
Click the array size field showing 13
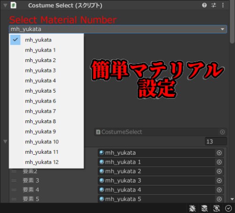point(216,142)
